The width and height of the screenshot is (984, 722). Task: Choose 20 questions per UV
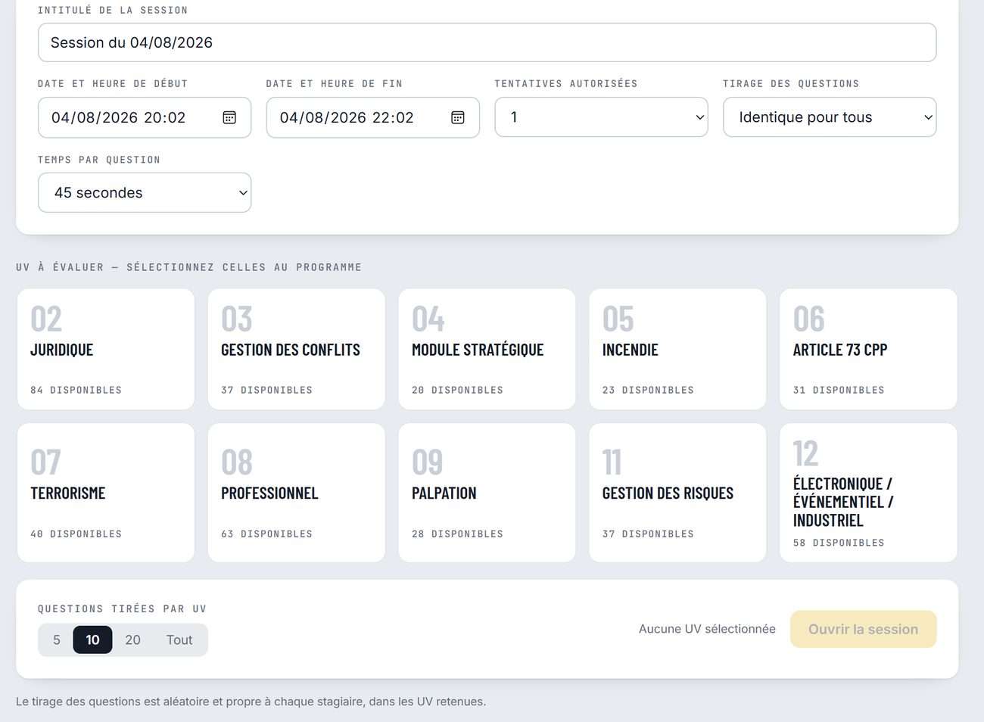pos(132,640)
